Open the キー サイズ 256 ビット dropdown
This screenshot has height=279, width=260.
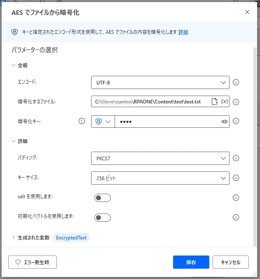pos(160,178)
